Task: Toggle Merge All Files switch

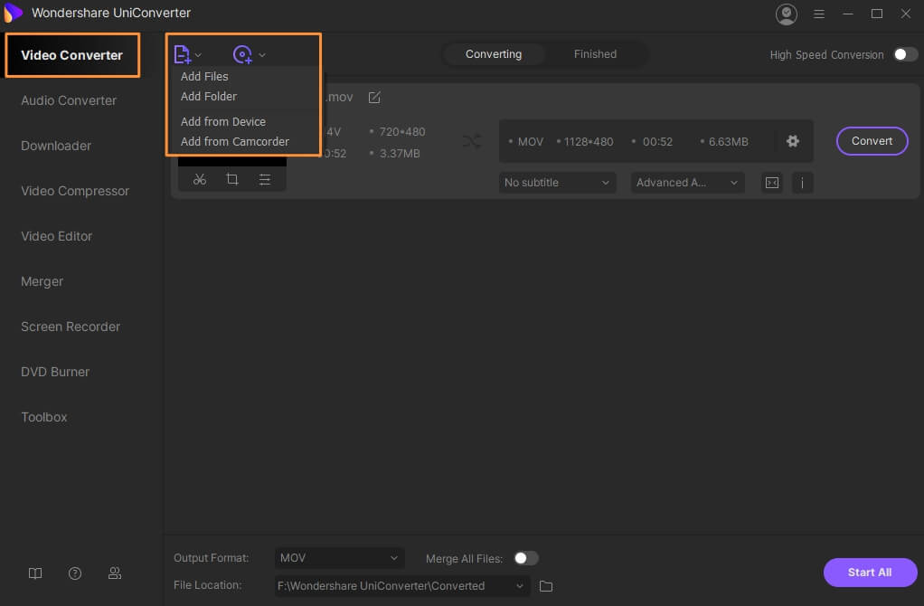Action: (526, 558)
